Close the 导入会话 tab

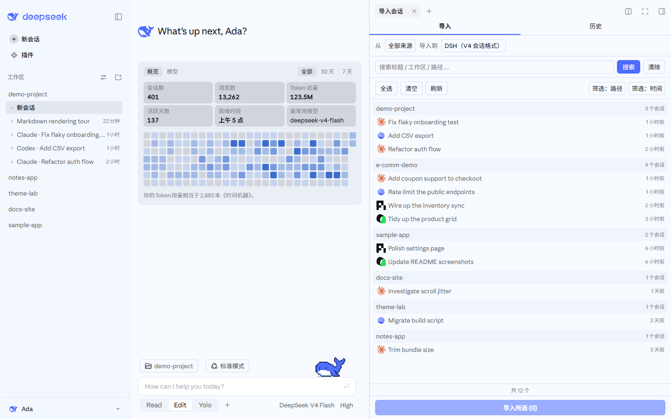[x=414, y=11]
